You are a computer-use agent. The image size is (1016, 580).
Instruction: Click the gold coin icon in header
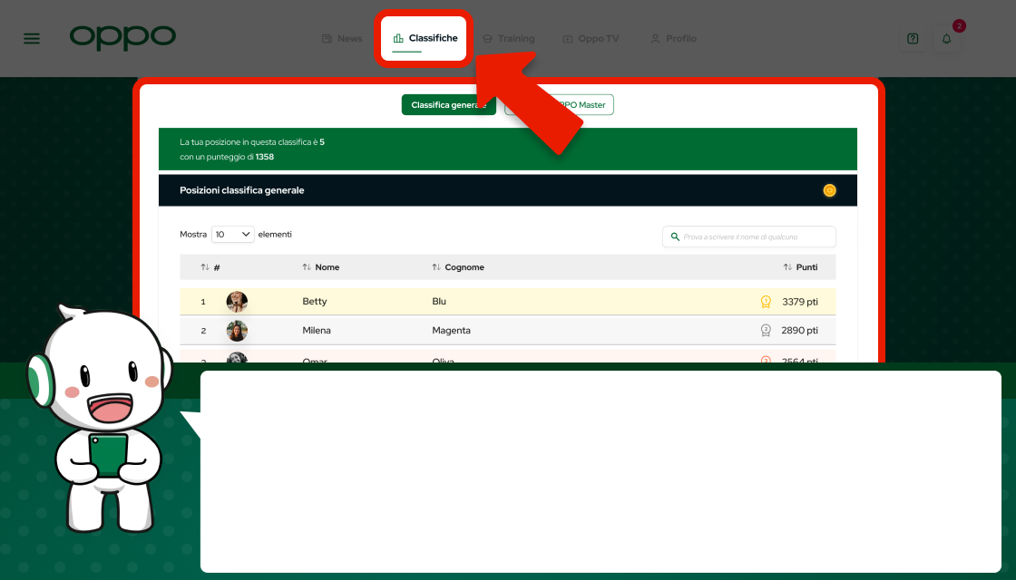click(829, 190)
